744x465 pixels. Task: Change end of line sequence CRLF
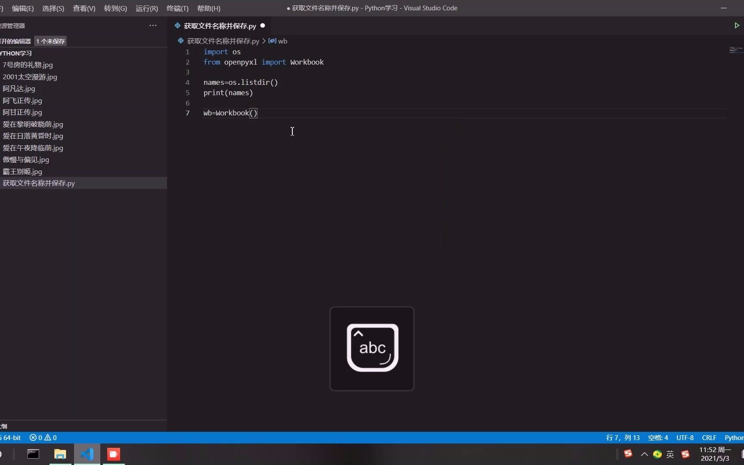click(709, 437)
